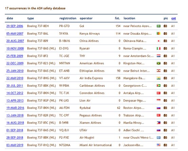Screen dimensions: 188x151
Task: Open the 13-APR-2013 Lion Air entry
Action: click(15, 101)
